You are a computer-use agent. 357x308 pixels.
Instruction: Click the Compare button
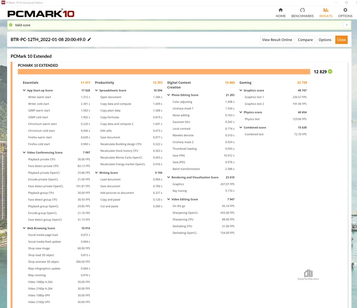pyautogui.click(x=305, y=40)
